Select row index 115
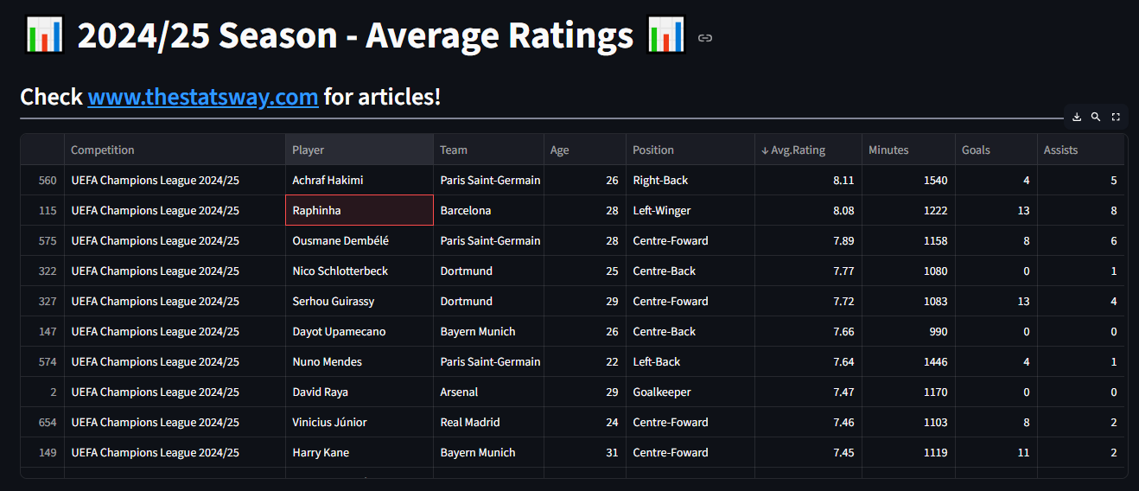This screenshot has width=1139, height=491. pos(42,210)
